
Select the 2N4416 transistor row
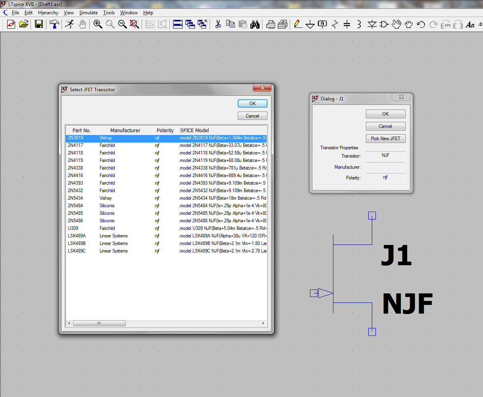(x=166, y=175)
